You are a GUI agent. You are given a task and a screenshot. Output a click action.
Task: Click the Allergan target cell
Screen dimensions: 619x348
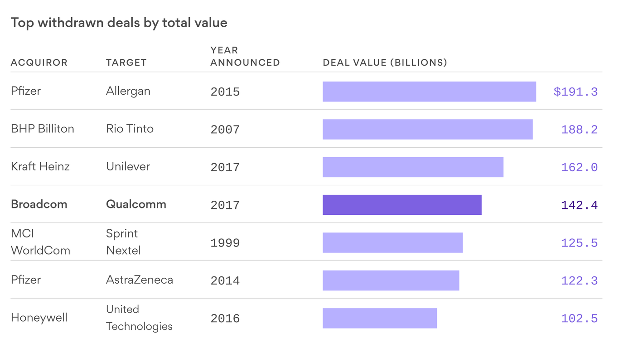[128, 91]
